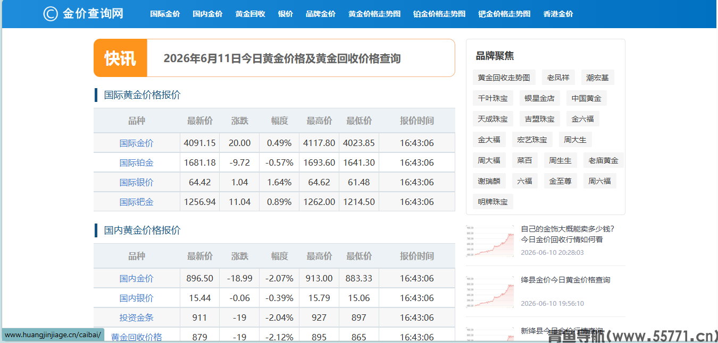Click the 1.64% silver change cell
Image resolution: width=718 pixels, height=343 pixels.
pyautogui.click(x=280, y=182)
